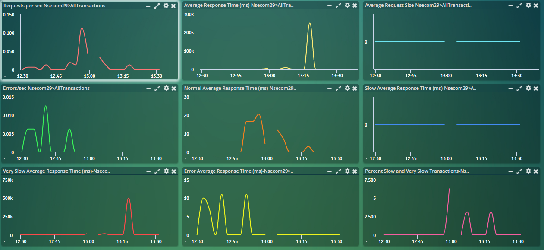Close the Requests per sec panel

[173, 6]
